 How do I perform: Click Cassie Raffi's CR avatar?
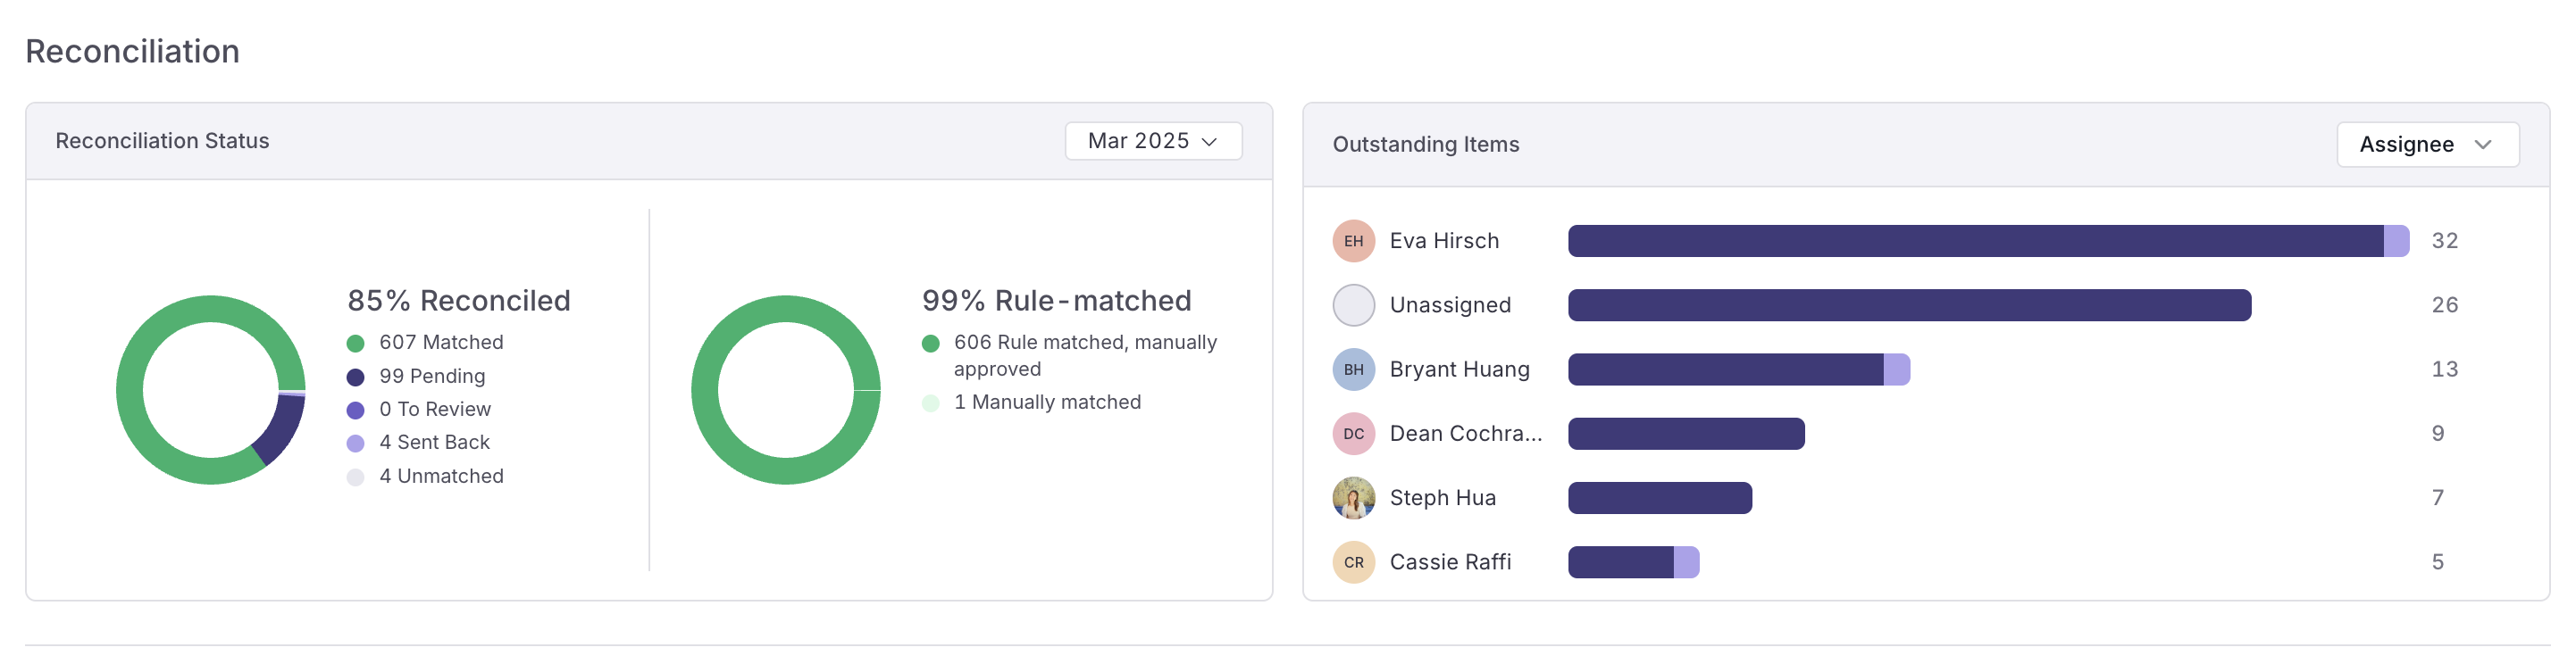click(x=1353, y=562)
